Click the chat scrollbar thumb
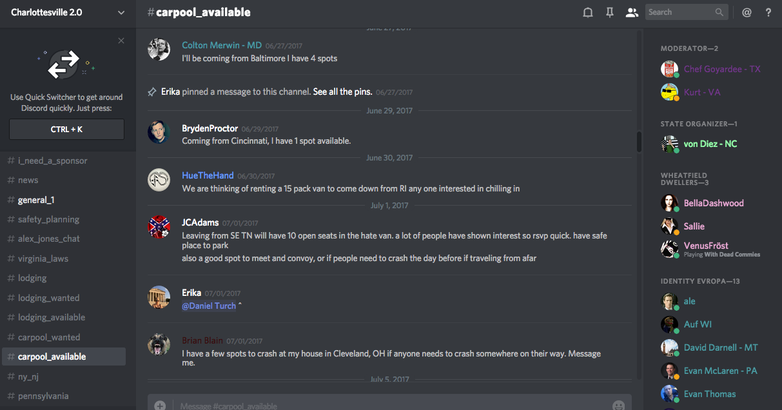Image resolution: width=782 pixels, height=410 pixels. [639, 142]
